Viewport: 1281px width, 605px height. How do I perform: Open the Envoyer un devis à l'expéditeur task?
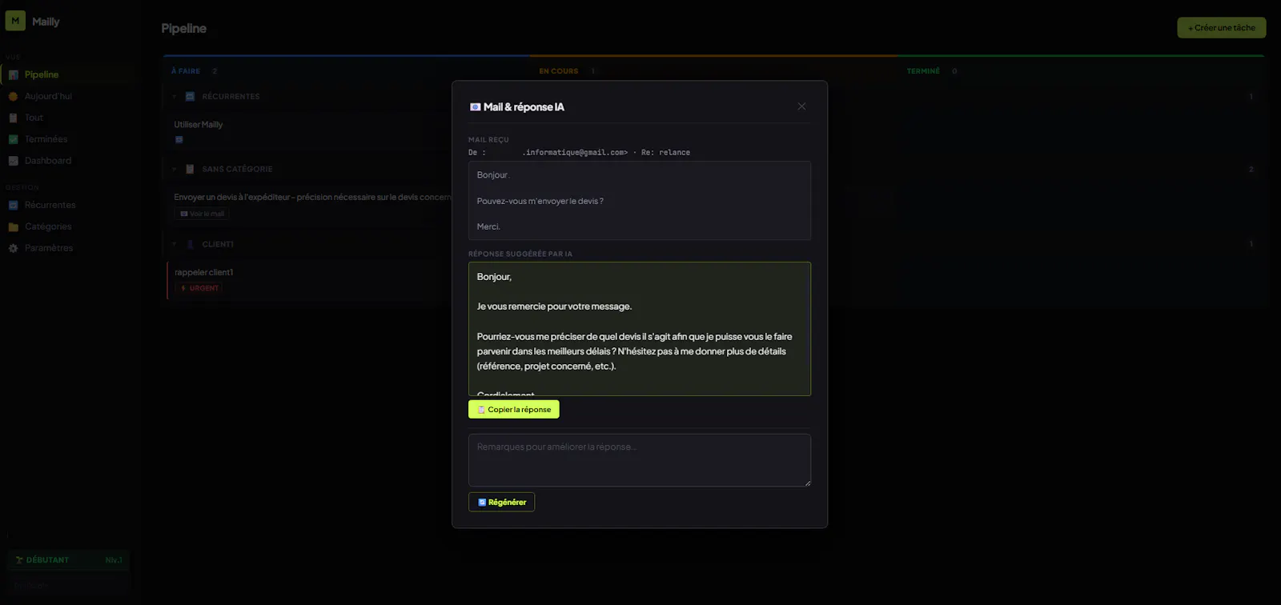[x=312, y=197]
